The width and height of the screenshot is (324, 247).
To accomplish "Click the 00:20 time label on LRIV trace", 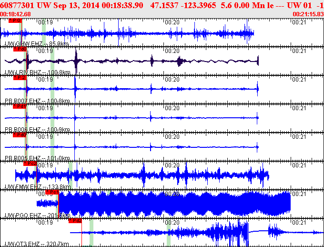I will (x=172, y=51).
